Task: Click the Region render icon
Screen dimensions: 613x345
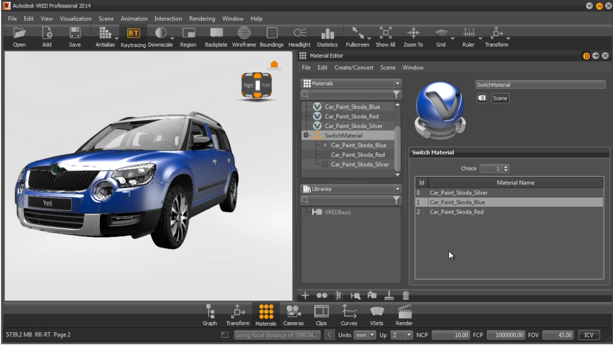Action: pos(188,37)
